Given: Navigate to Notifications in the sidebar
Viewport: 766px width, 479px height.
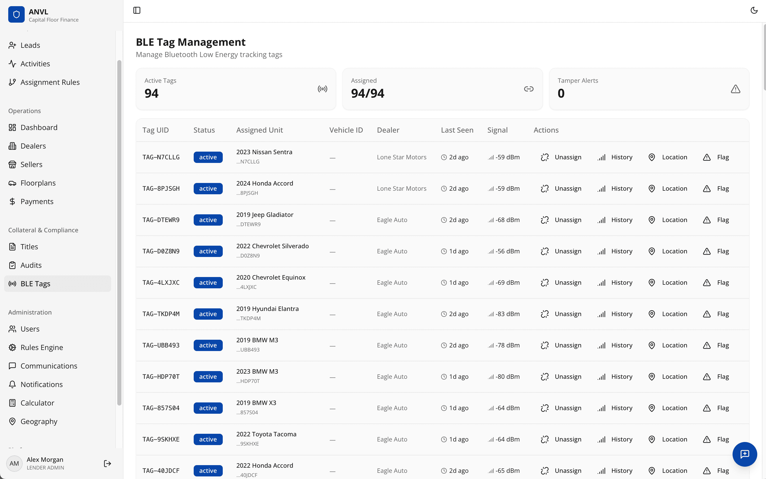Looking at the screenshot, I should coord(41,384).
